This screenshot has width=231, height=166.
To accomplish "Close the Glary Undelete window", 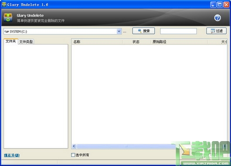I will (x=226, y=5).
